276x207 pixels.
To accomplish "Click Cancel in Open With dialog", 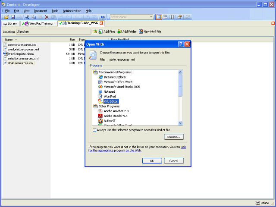I will (x=174, y=161).
